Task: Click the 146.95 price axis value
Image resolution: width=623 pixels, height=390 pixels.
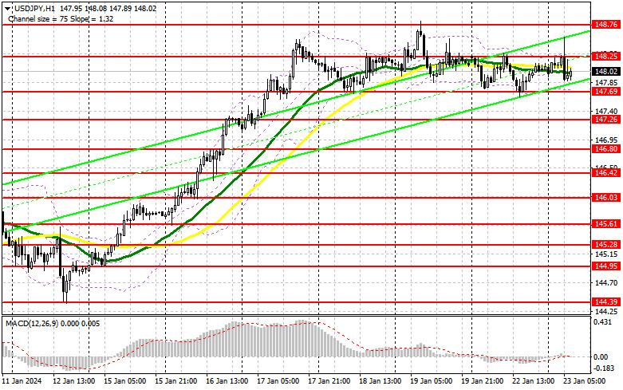Action: [605, 140]
